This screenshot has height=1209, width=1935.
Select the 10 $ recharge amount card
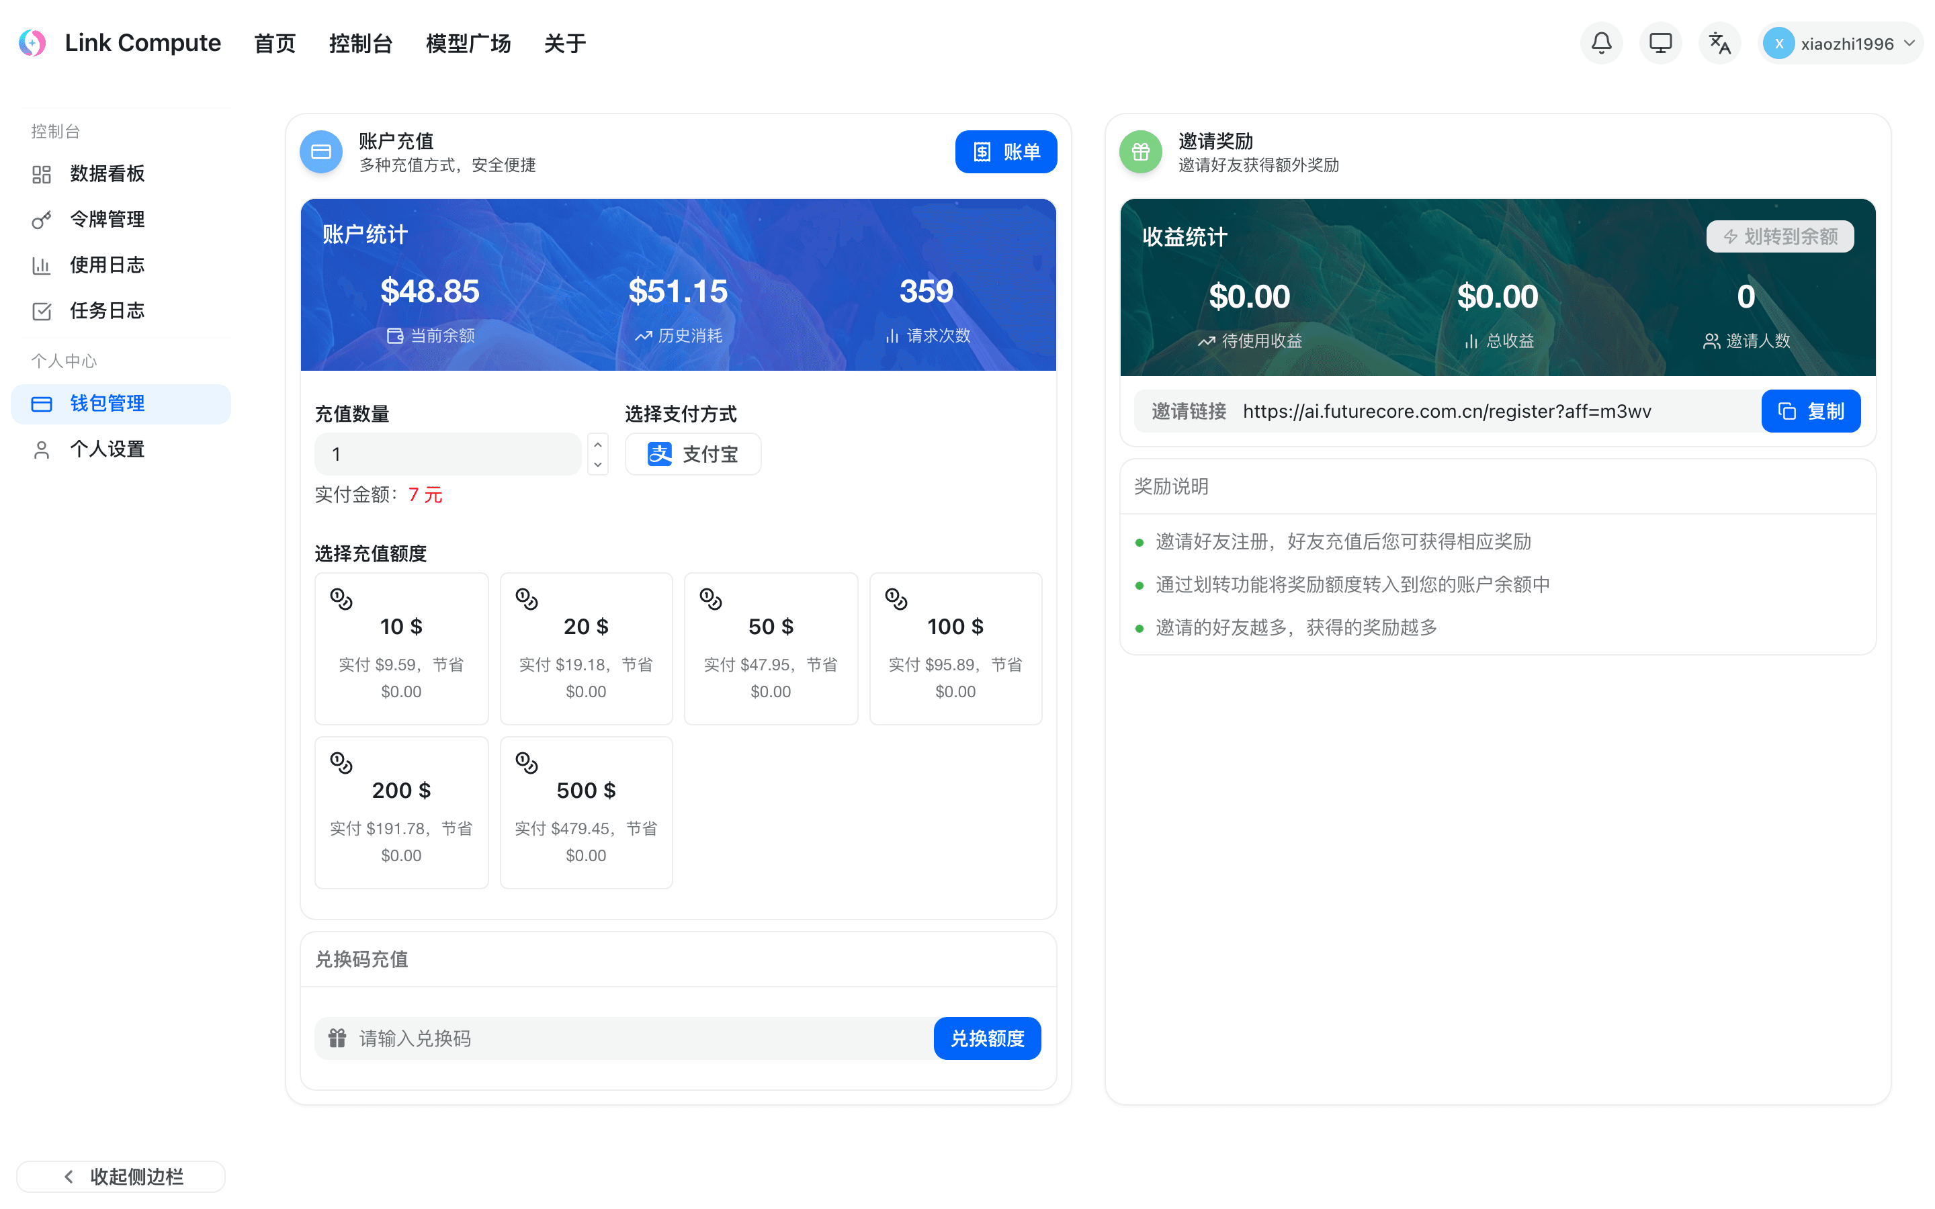point(401,648)
